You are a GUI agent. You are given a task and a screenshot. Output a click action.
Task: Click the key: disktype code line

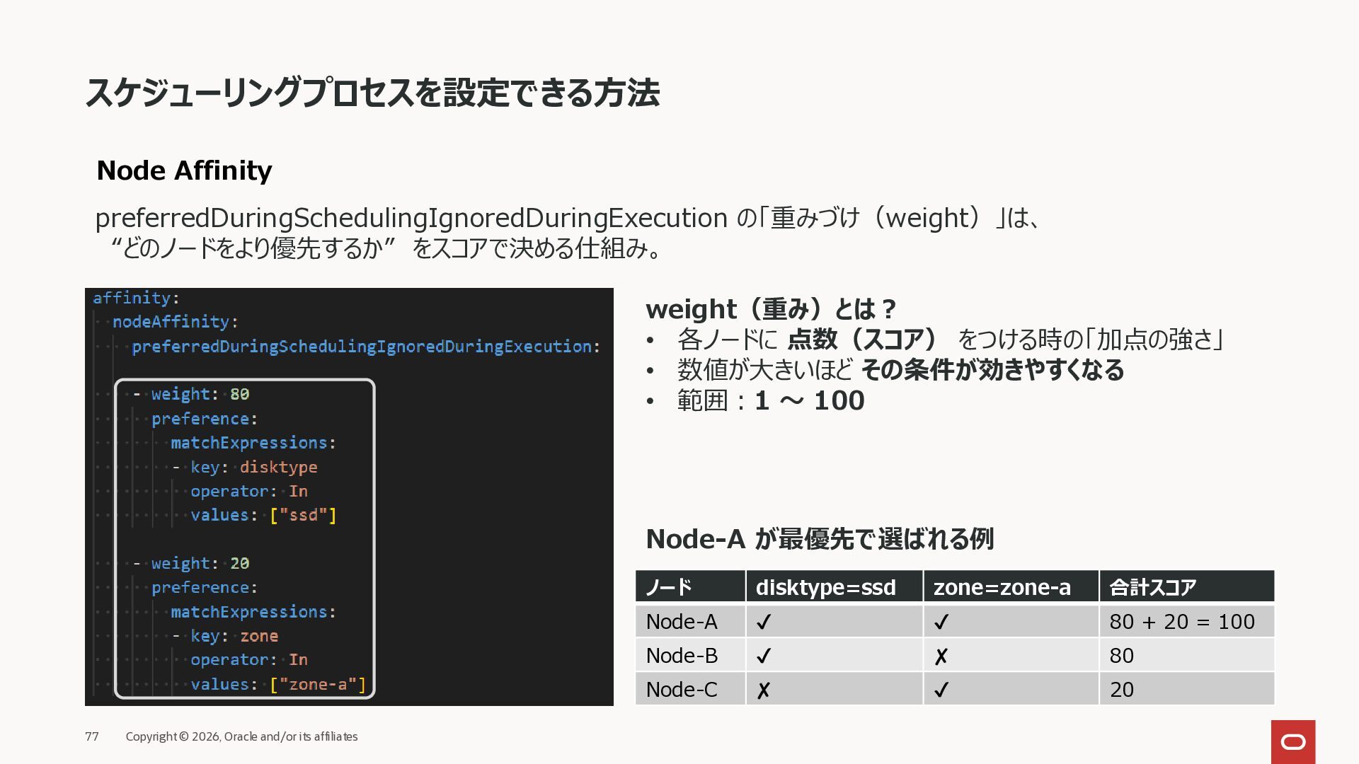253,467
